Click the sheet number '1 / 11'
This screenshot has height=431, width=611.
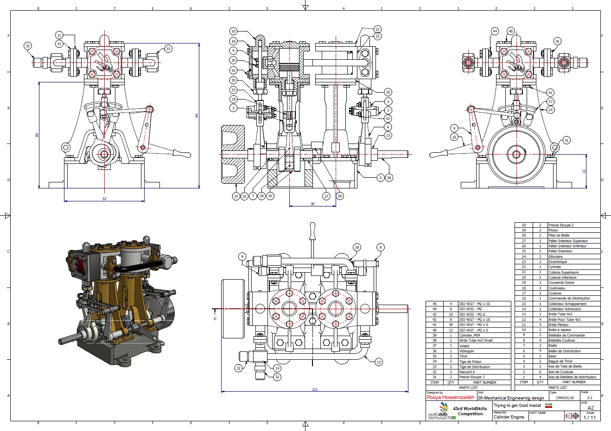click(x=590, y=418)
